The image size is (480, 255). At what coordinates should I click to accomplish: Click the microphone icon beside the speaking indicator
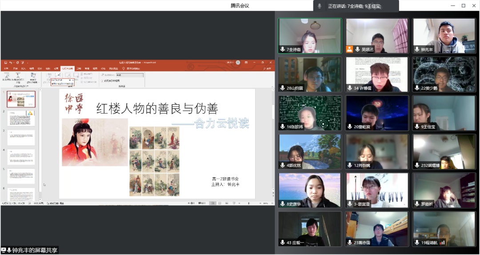pos(319,6)
